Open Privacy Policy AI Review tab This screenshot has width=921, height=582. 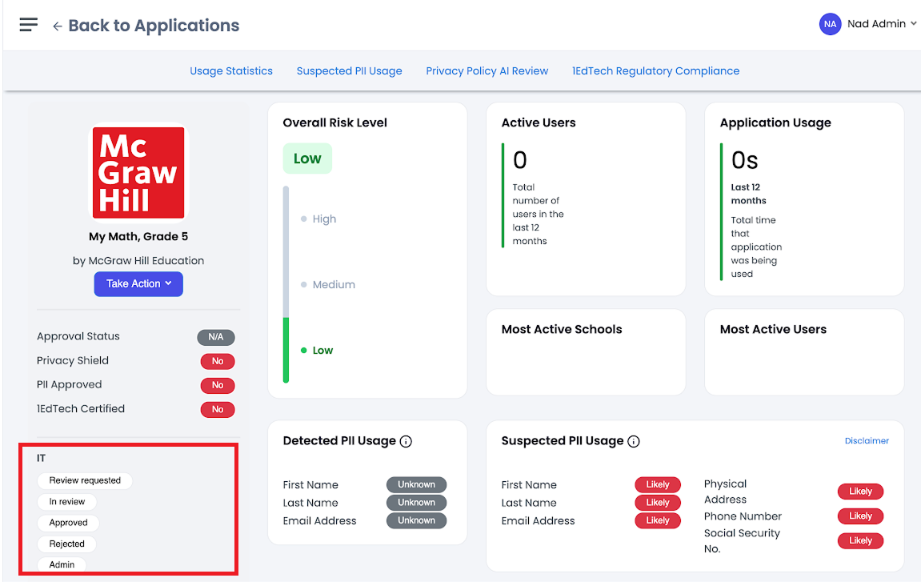[487, 71]
